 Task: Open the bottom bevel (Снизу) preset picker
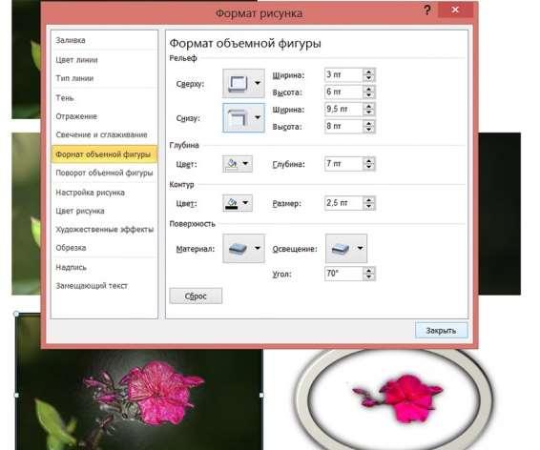coord(243,117)
